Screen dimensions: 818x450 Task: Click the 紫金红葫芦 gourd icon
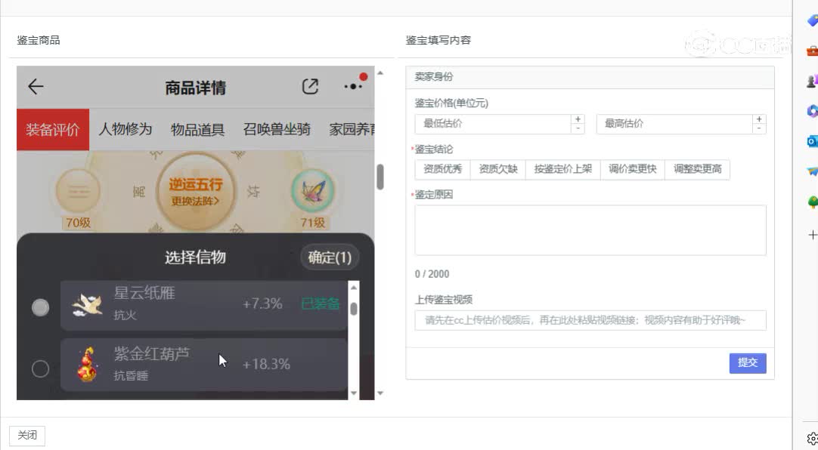point(88,364)
